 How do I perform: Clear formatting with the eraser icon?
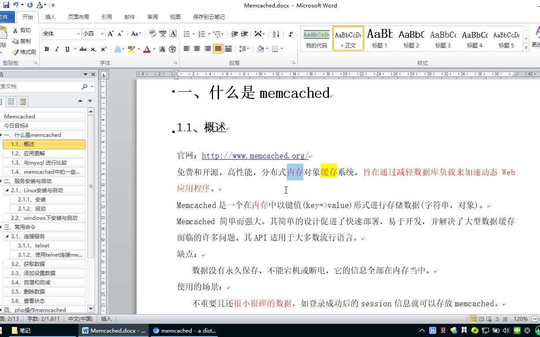pyautogui.click(x=153, y=34)
